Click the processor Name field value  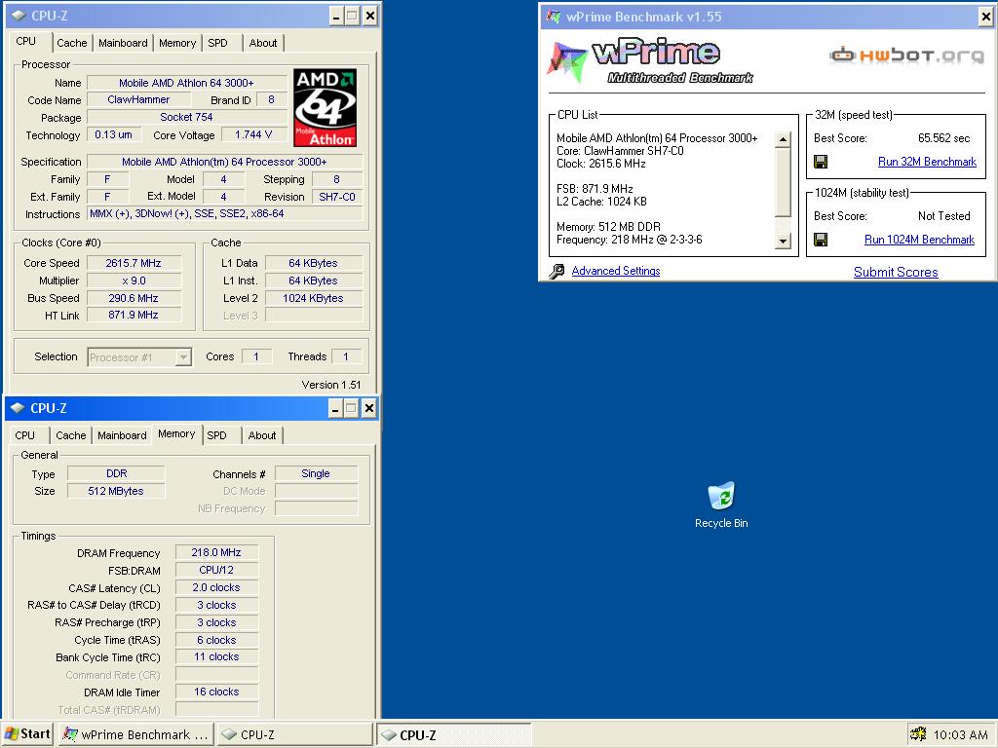pos(186,83)
